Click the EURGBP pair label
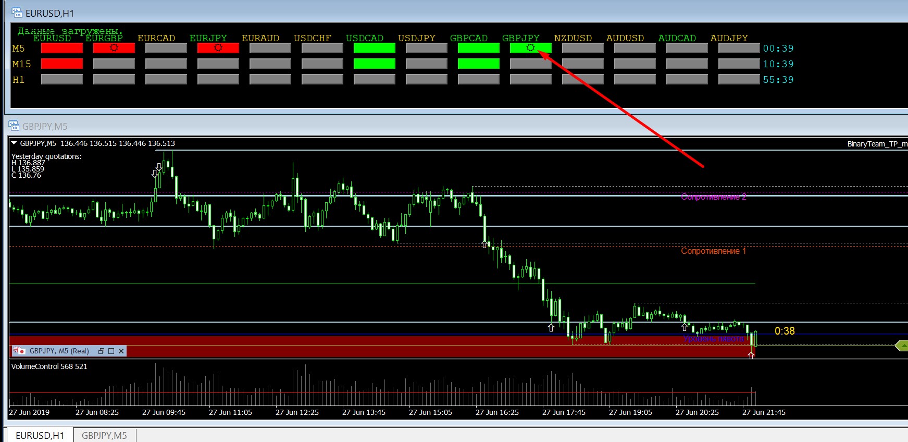Viewport: 908px width, 442px height. coord(104,38)
